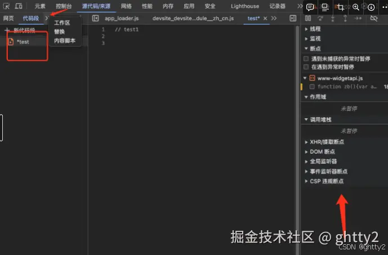The image size is (388, 255).
Task: Click the single Step arrow-dot icon
Action: (358, 19)
